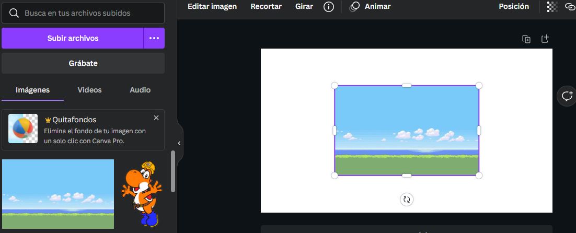Viewport: 576px width, 233px height.
Task: Switch to the Videos tab
Action: pos(89,90)
